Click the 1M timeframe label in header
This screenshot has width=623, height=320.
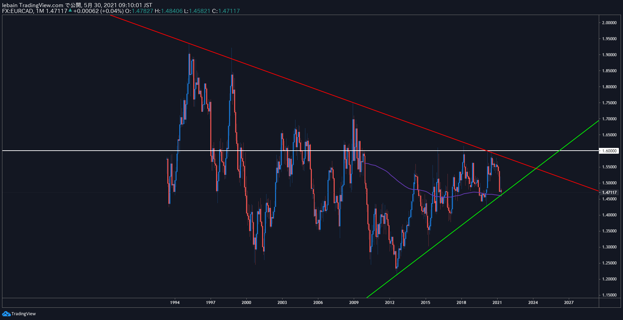[x=40, y=11]
